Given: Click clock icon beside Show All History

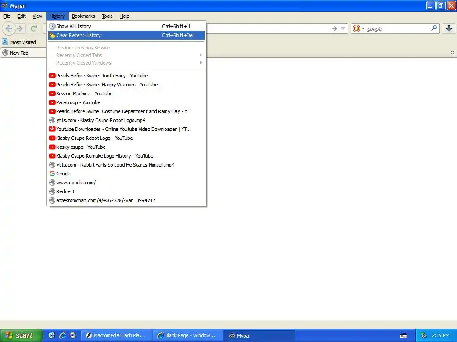Looking at the screenshot, I should [52, 26].
